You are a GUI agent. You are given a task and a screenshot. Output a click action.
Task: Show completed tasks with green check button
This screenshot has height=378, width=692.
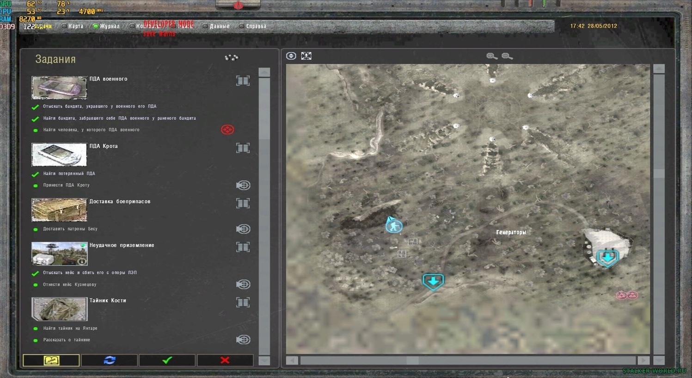click(167, 360)
